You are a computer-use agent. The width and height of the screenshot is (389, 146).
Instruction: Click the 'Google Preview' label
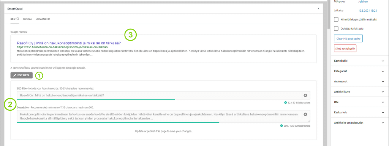[x=19, y=32]
